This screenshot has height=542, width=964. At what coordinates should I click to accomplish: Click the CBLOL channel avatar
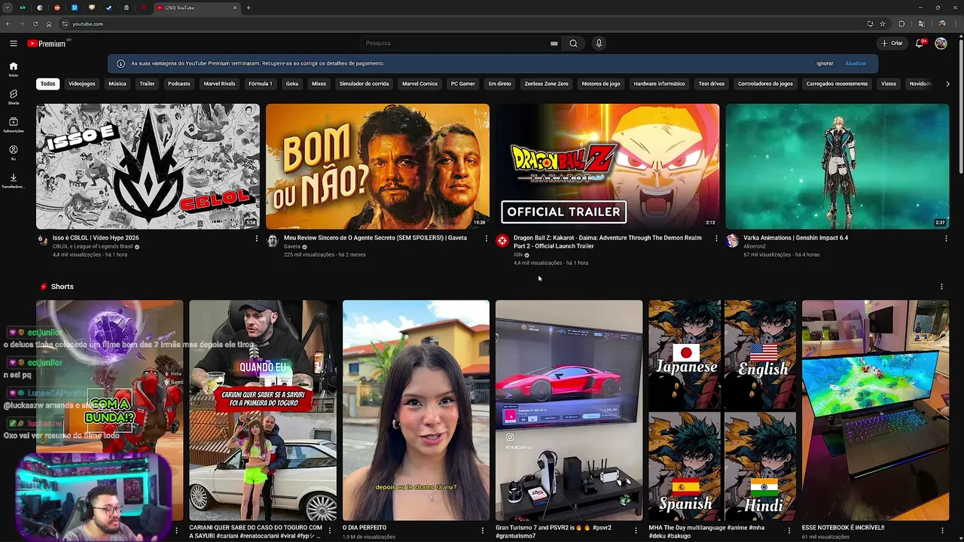tap(43, 241)
